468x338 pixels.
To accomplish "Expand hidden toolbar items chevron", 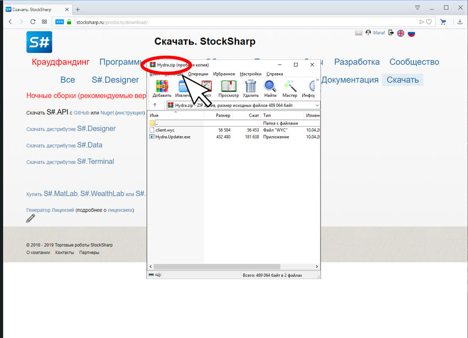I will [317, 80].
